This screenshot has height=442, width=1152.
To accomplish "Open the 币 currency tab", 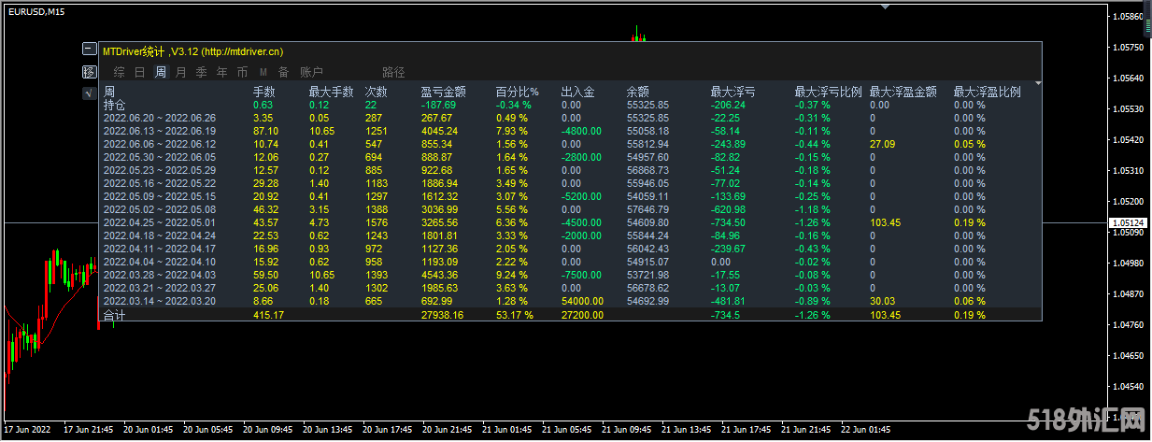I will click(242, 72).
